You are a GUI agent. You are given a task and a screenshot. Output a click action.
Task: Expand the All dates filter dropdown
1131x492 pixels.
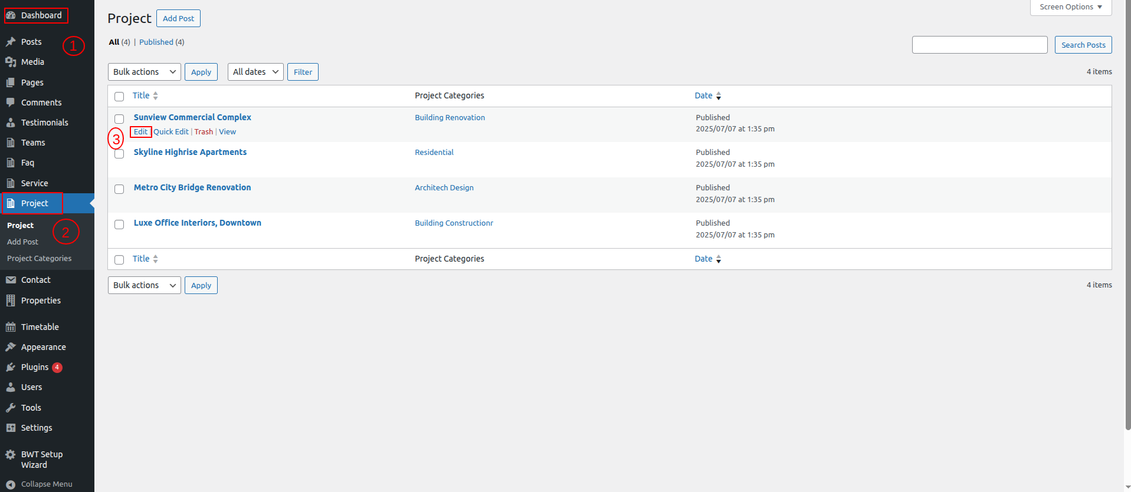255,72
